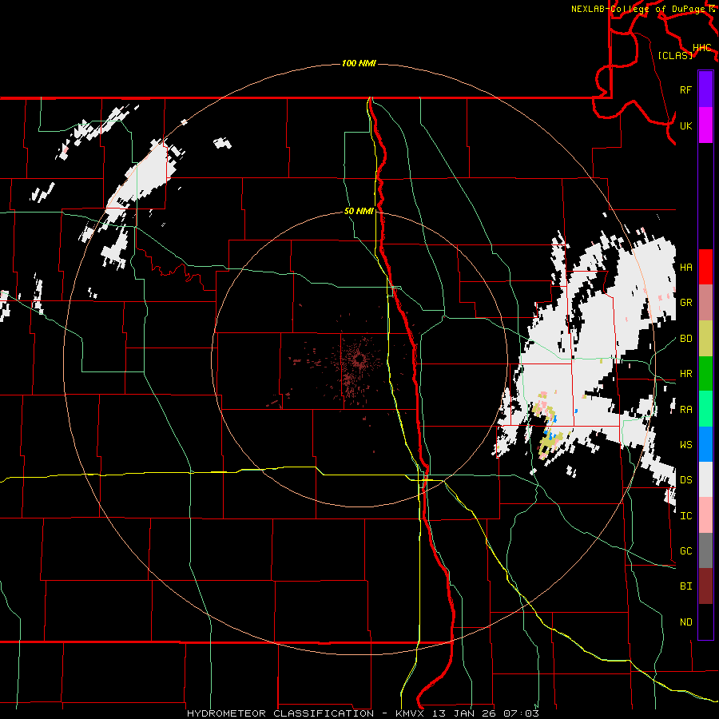Click the ND black legend swatch
The image size is (719, 719).
(705, 622)
